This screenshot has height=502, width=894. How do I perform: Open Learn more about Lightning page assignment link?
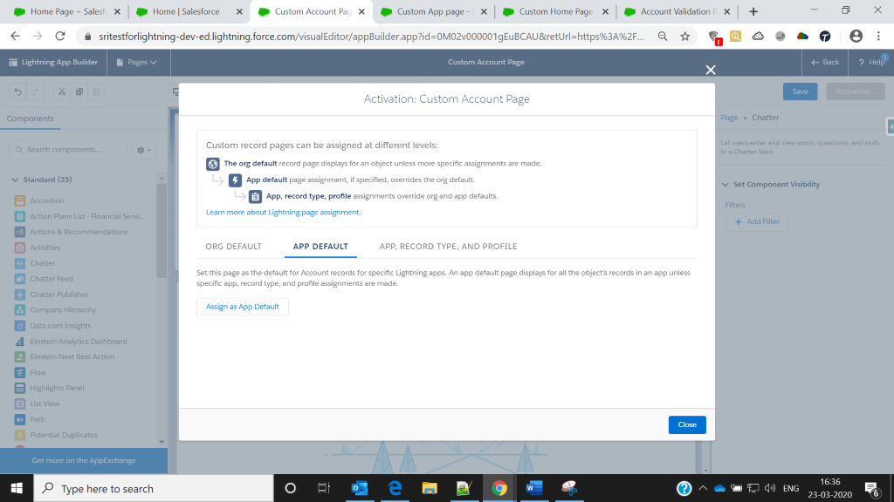tap(283, 212)
